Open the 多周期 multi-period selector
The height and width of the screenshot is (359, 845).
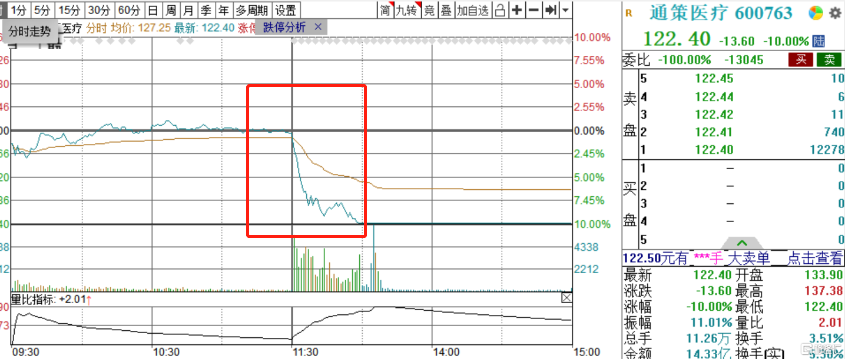252,10
